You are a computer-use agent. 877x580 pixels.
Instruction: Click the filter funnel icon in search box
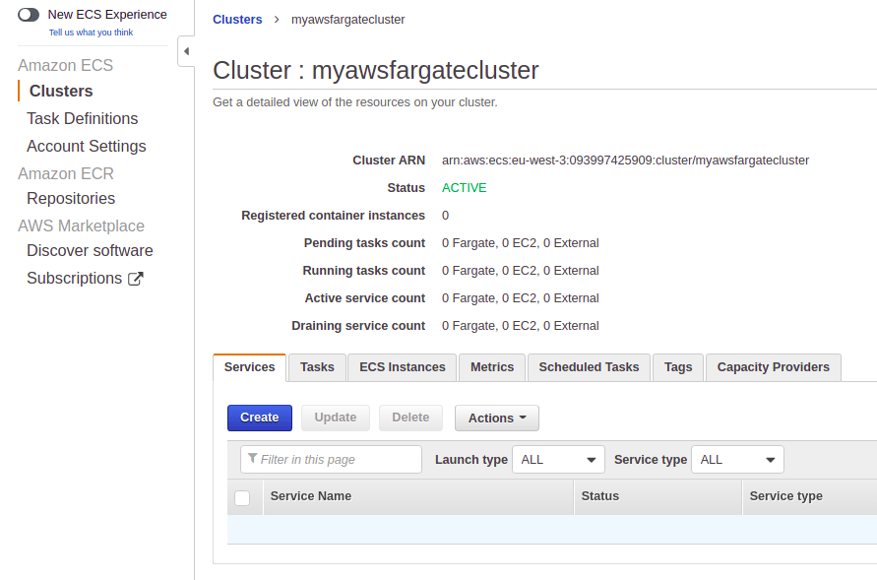point(253,459)
